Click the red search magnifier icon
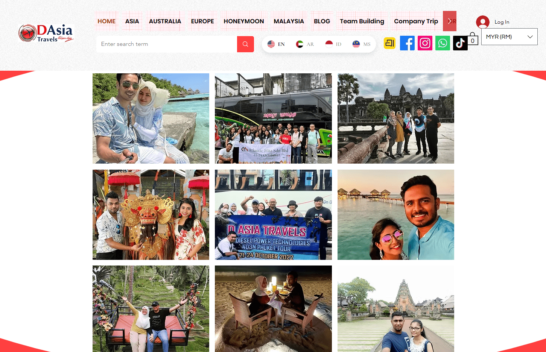546x352 pixels. pos(245,44)
